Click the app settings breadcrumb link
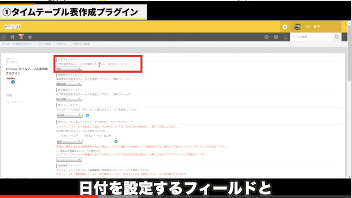Image resolution: width=352 pixels, height=198 pixels. tap(45, 45)
